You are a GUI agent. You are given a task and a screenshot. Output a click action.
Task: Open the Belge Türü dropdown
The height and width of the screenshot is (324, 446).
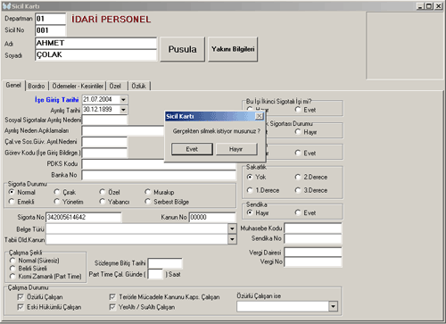(232, 228)
